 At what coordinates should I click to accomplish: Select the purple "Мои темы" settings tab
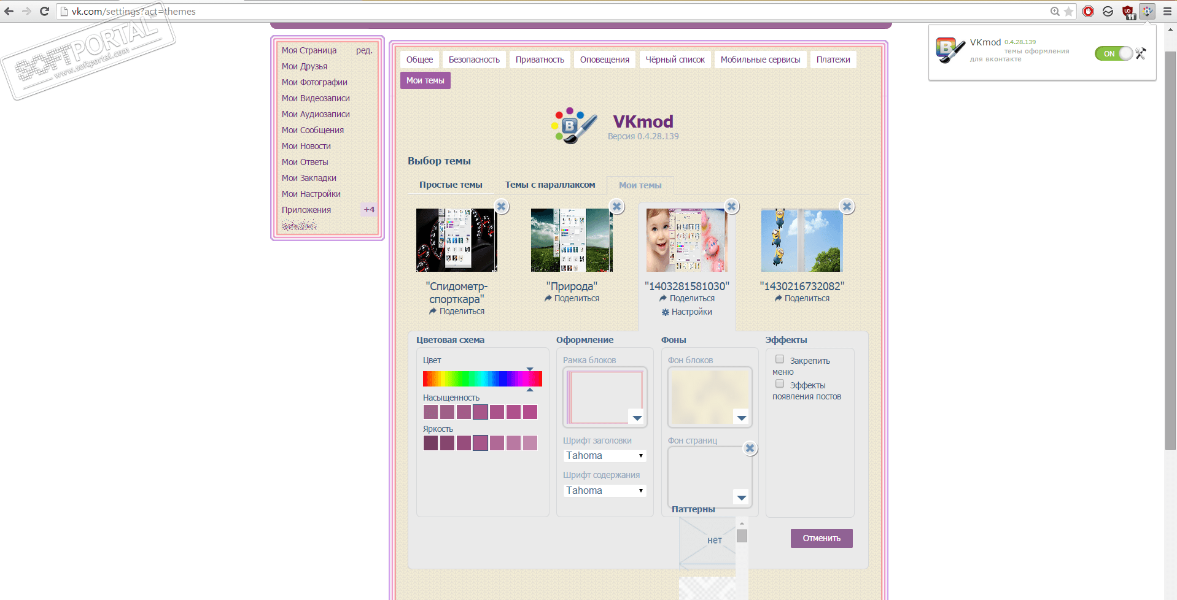(425, 80)
